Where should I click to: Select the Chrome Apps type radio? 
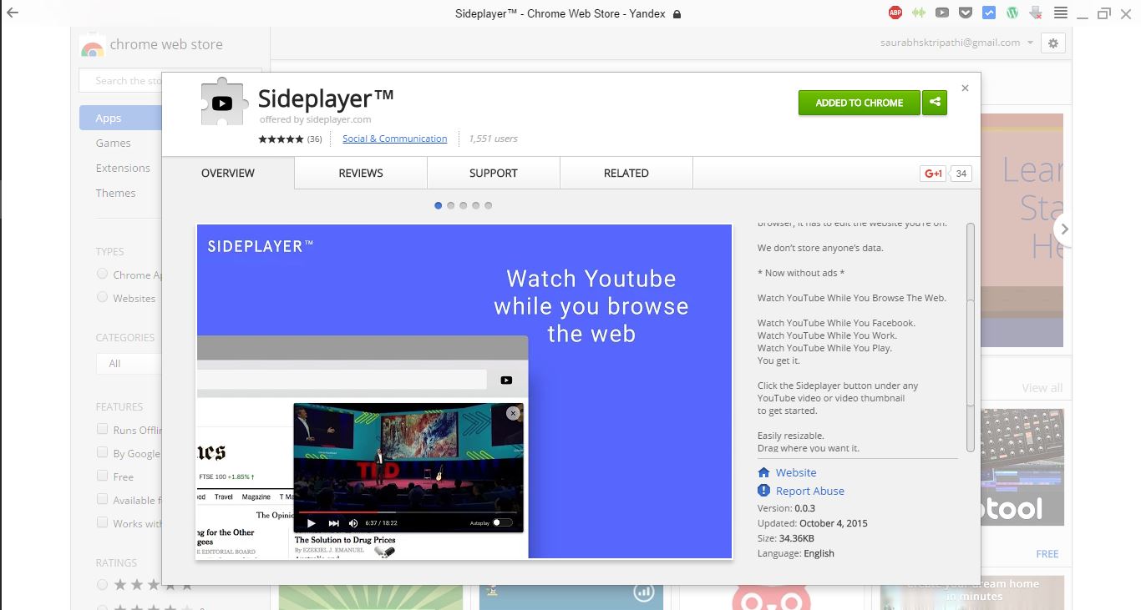pos(102,274)
